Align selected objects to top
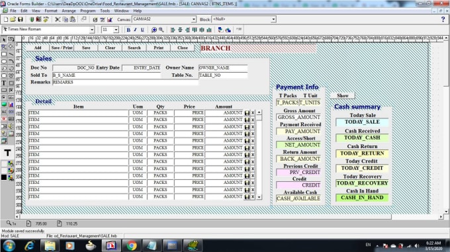 pyautogui.click(x=195, y=30)
